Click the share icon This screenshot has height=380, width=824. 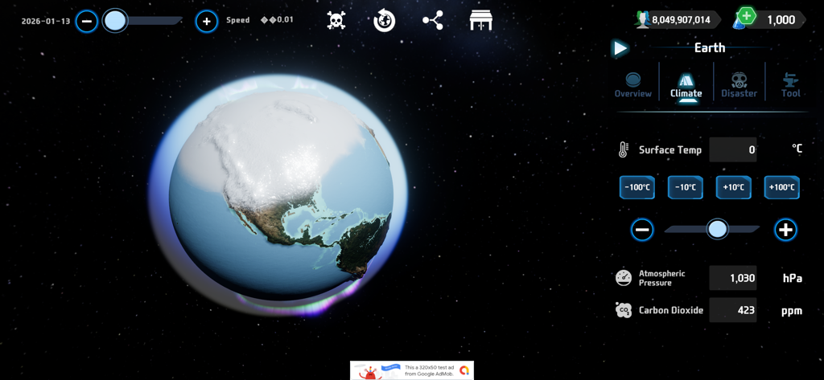[432, 20]
